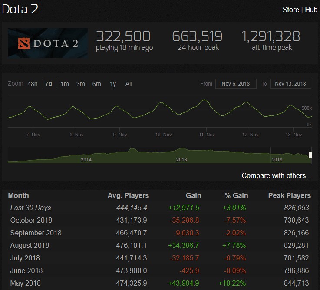Screen dimensions: 320x290
Task: Click peak players value 844,713
Action: 296,283
